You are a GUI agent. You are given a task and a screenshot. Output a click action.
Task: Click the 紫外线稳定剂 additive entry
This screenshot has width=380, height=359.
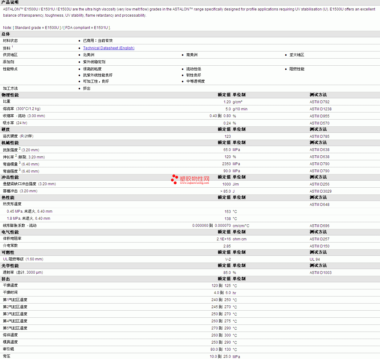click(94, 62)
